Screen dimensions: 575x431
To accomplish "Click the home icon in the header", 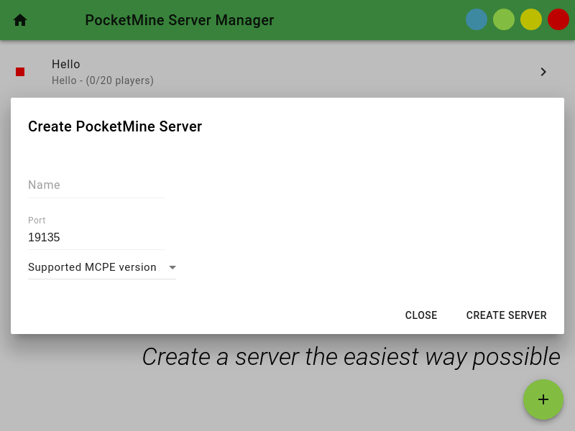I will coord(20,20).
